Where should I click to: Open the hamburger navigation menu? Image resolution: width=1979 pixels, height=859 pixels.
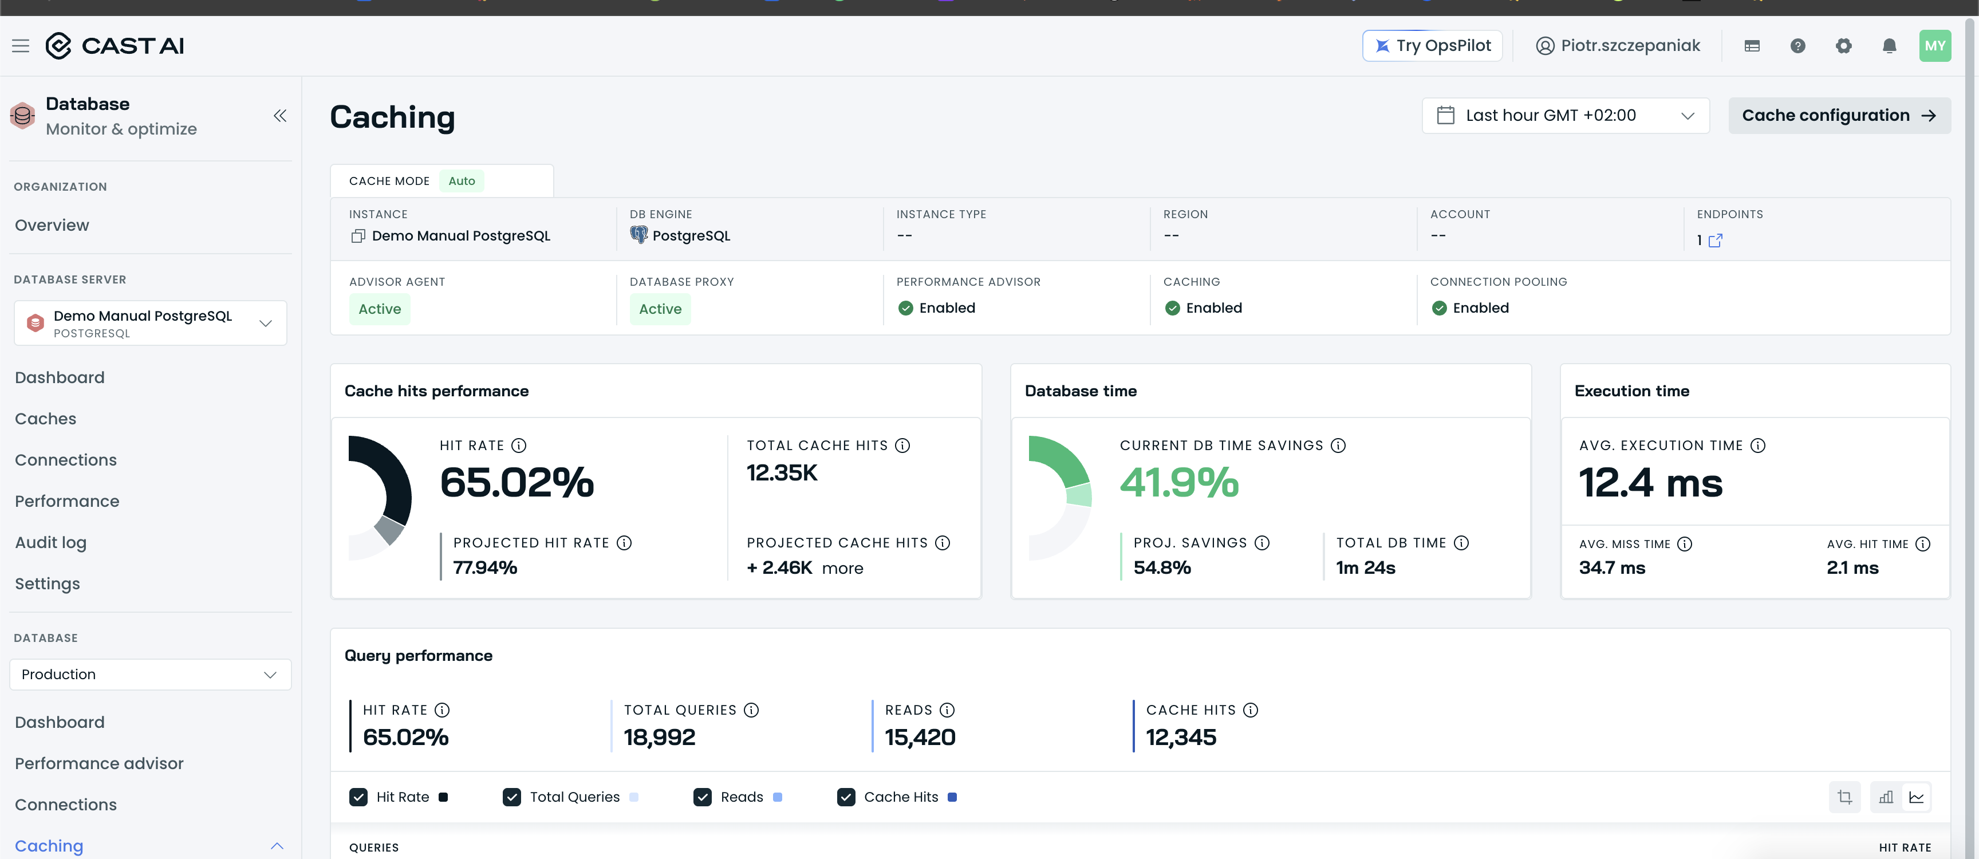pyautogui.click(x=21, y=46)
